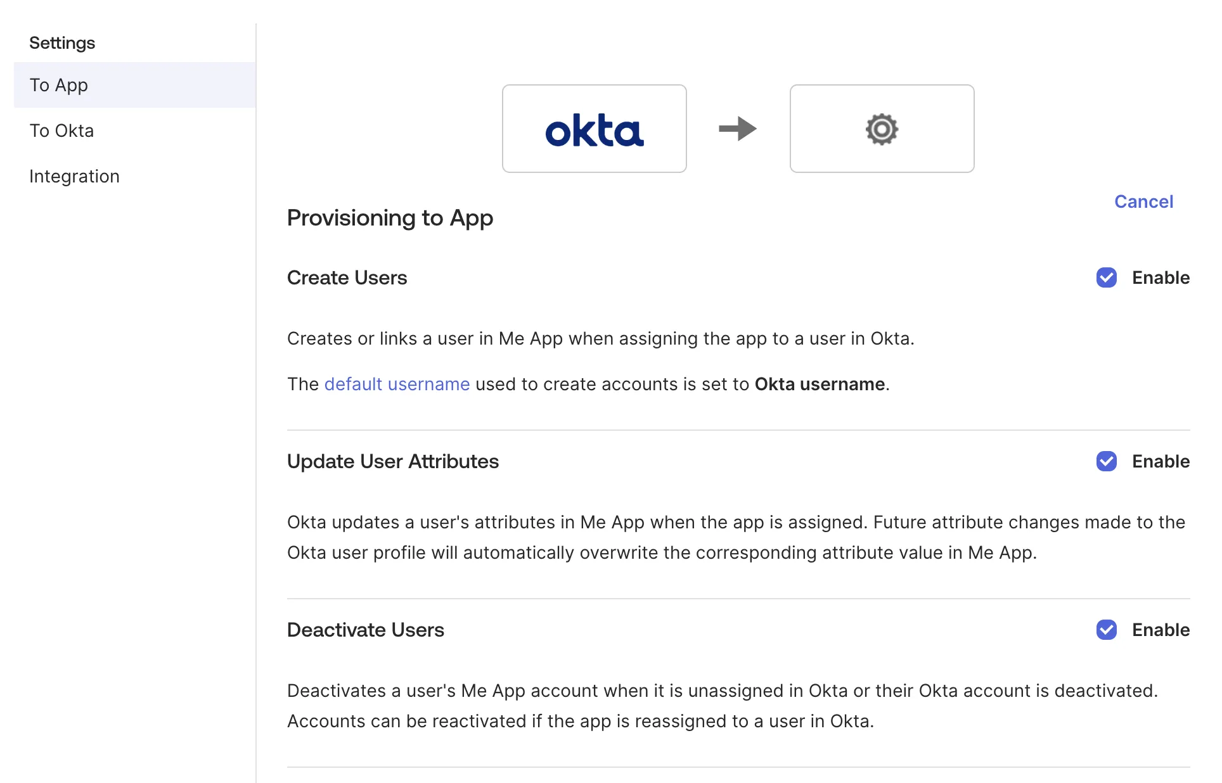The width and height of the screenshot is (1222, 783).
Task: Cancel editing provisioning settings
Action: click(x=1143, y=201)
